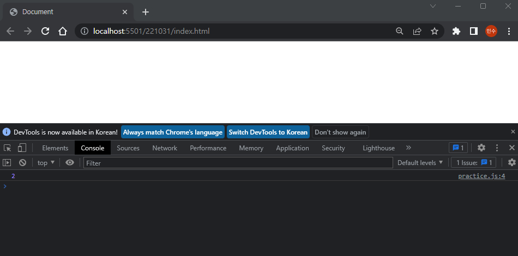
Task: Switch to the Network panel
Action: [165, 148]
